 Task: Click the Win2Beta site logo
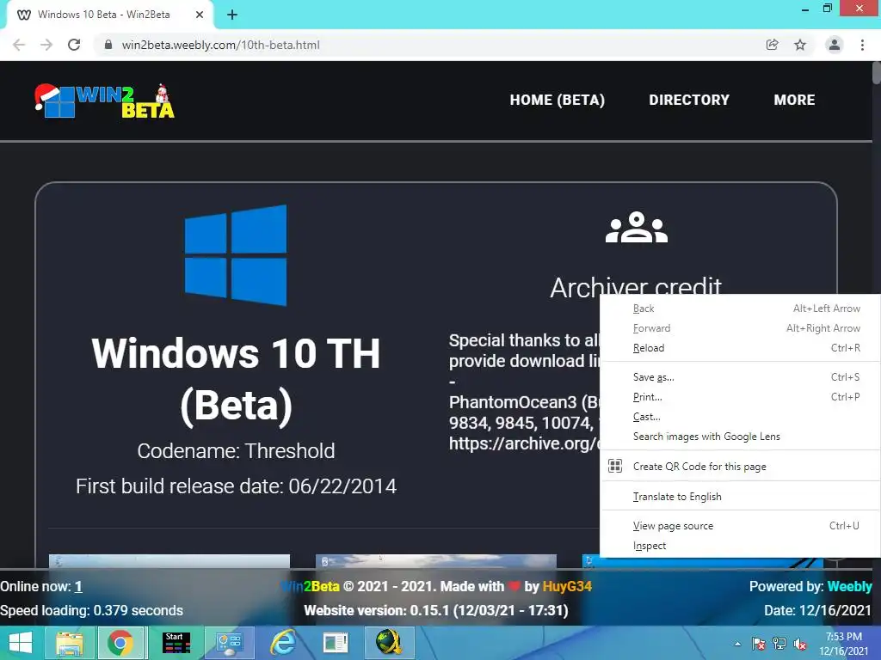coord(104,101)
